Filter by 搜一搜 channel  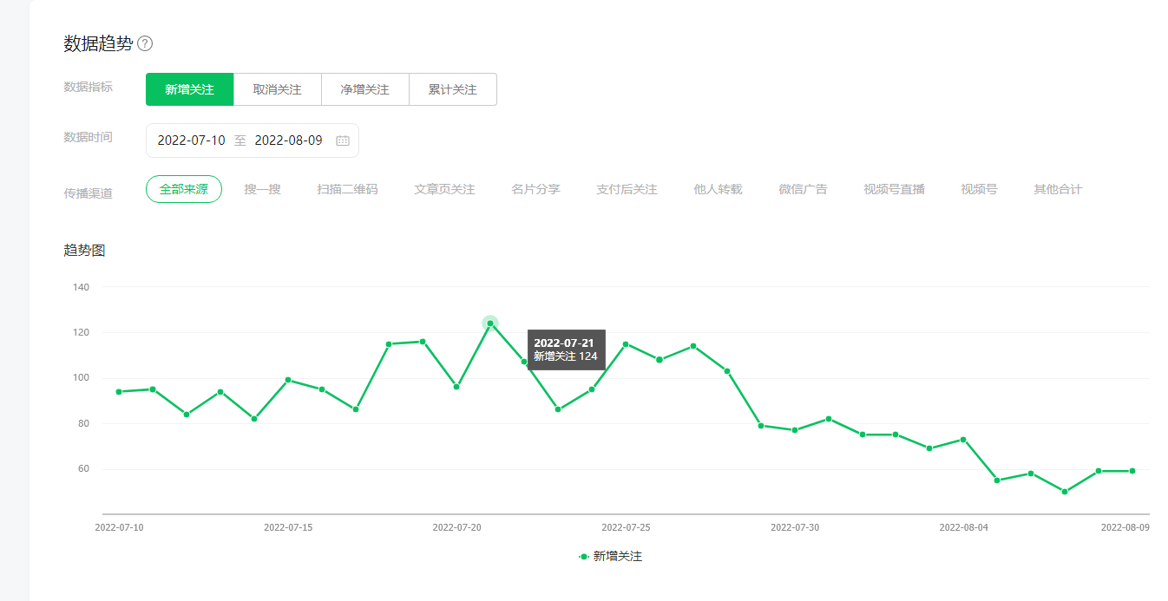pyautogui.click(x=263, y=189)
